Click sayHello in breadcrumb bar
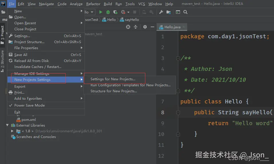The width and height of the screenshot is (274, 164). 130,19
